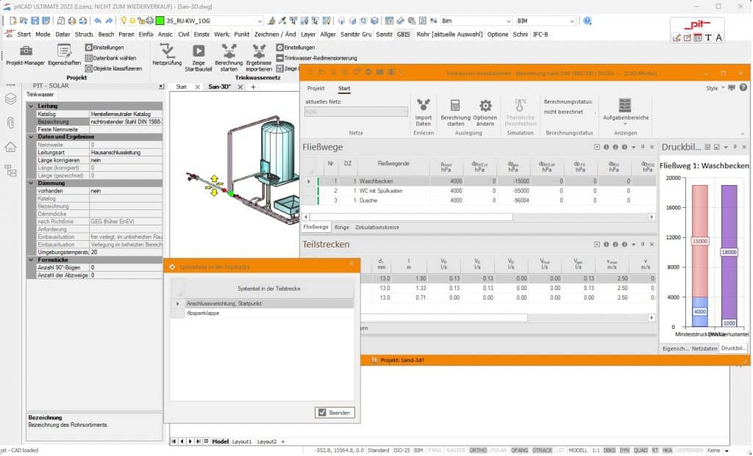Click the green layer color swatch
The height and width of the screenshot is (456, 753).
(160, 21)
